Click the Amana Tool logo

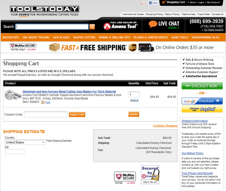click(x=121, y=26)
